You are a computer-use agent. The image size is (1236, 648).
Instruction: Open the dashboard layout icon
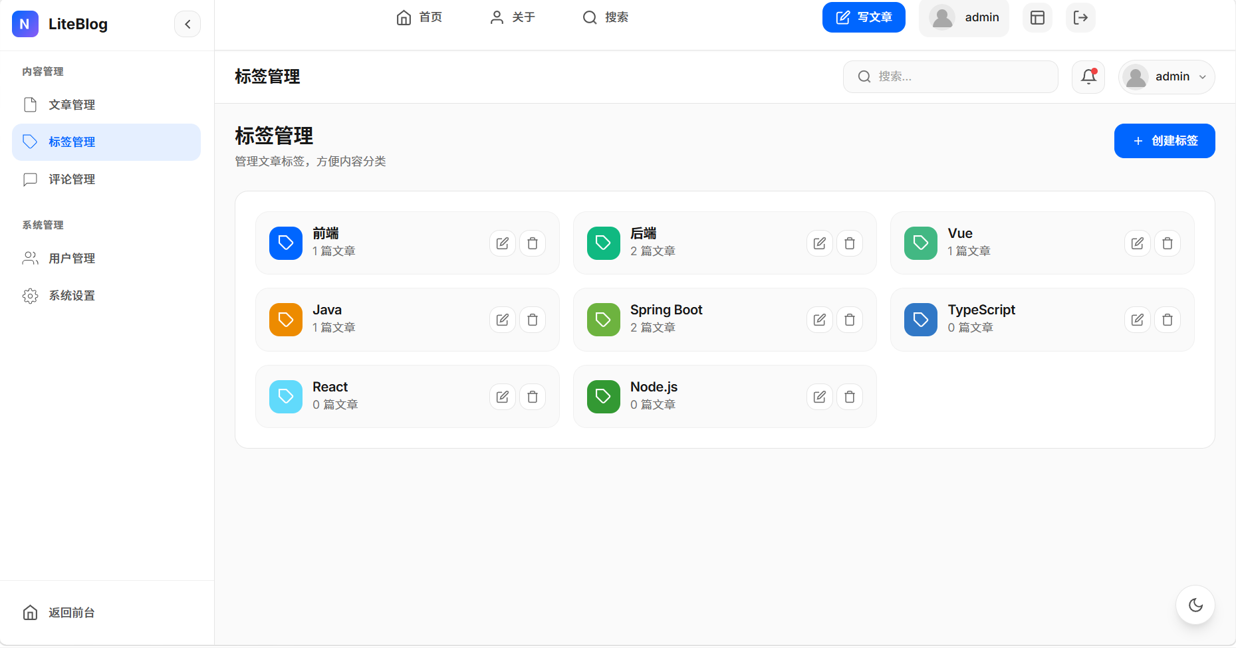pyautogui.click(x=1037, y=18)
